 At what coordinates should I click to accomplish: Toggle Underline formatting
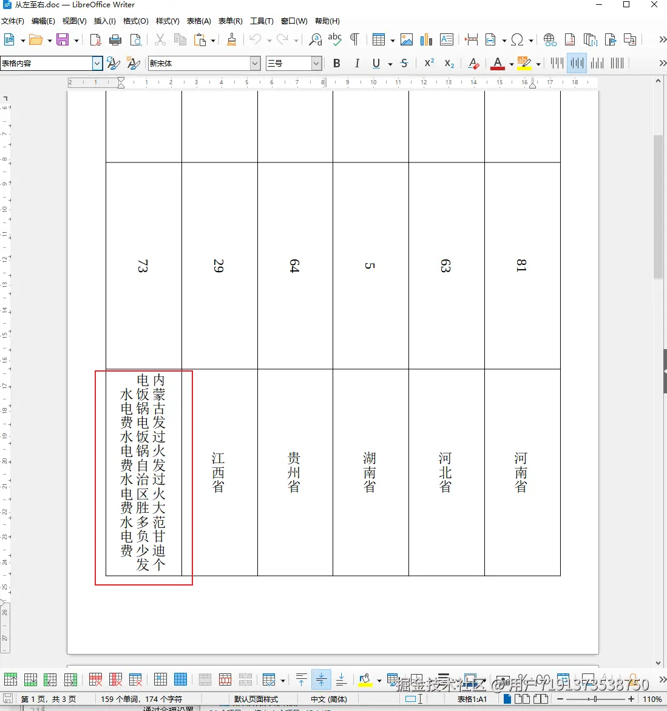(376, 64)
